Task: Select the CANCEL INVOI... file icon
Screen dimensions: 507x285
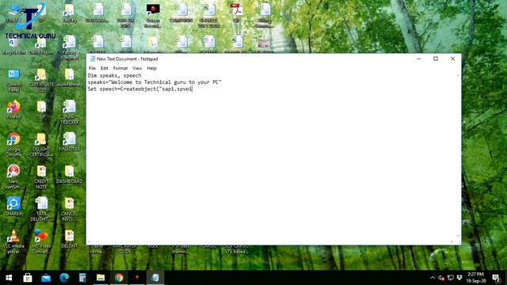Action: [69, 209]
